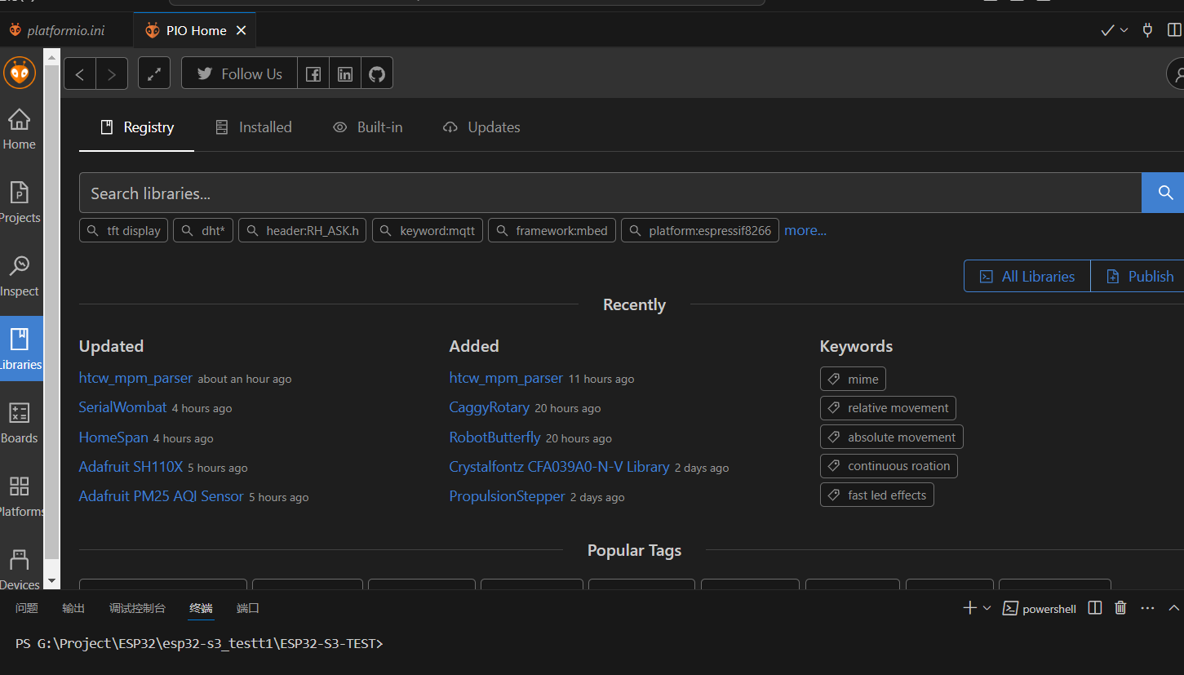Viewport: 1184px width, 675px height.
Task: Select the 'keyword:mqtt' search suggestion
Action: pyautogui.click(x=428, y=230)
